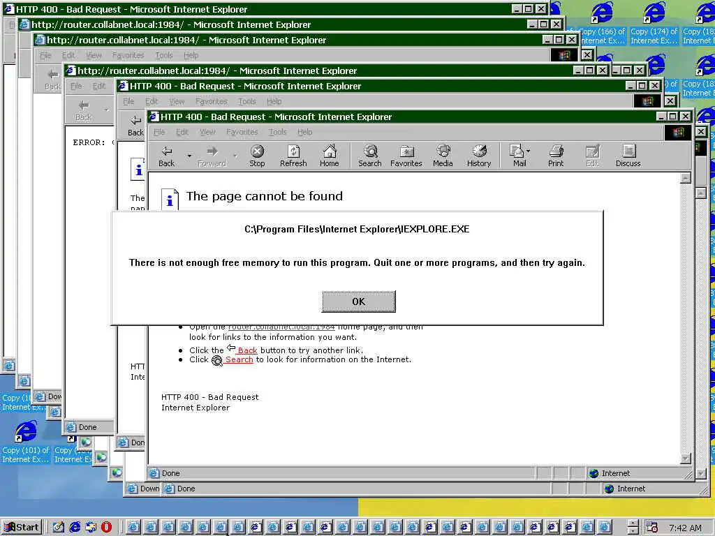
Task: Open Edit menu in frontmost IE window
Action: pyautogui.click(x=182, y=132)
